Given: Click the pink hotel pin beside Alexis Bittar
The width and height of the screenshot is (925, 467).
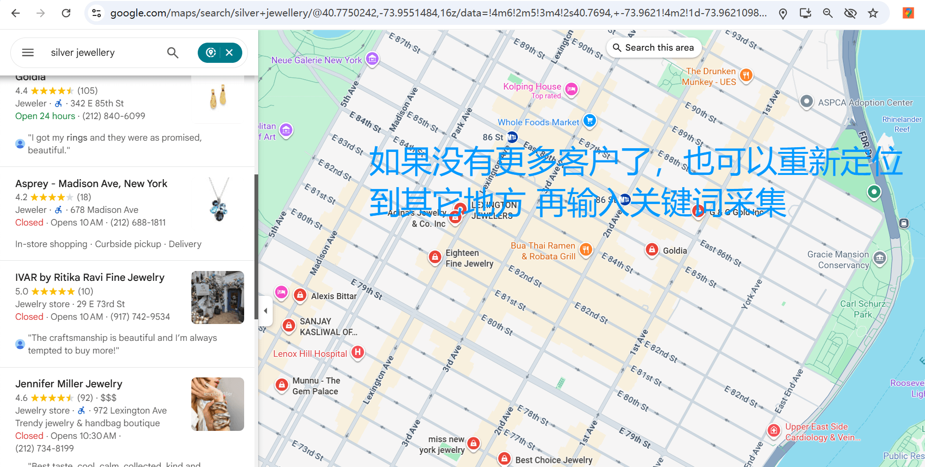Looking at the screenshot, I should [281, 293].
